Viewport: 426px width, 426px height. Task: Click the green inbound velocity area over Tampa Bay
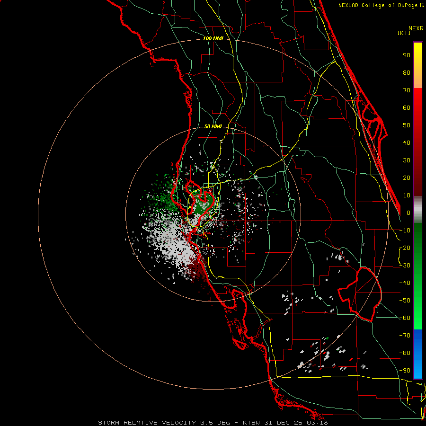(203, 205)
